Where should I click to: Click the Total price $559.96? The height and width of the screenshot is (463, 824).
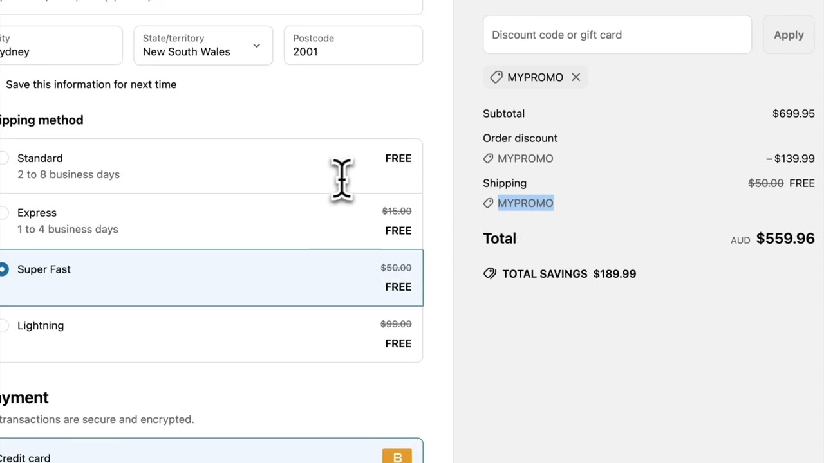point(785,239)
